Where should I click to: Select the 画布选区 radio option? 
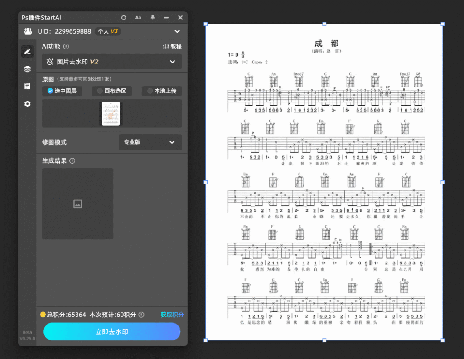point(112,91)
